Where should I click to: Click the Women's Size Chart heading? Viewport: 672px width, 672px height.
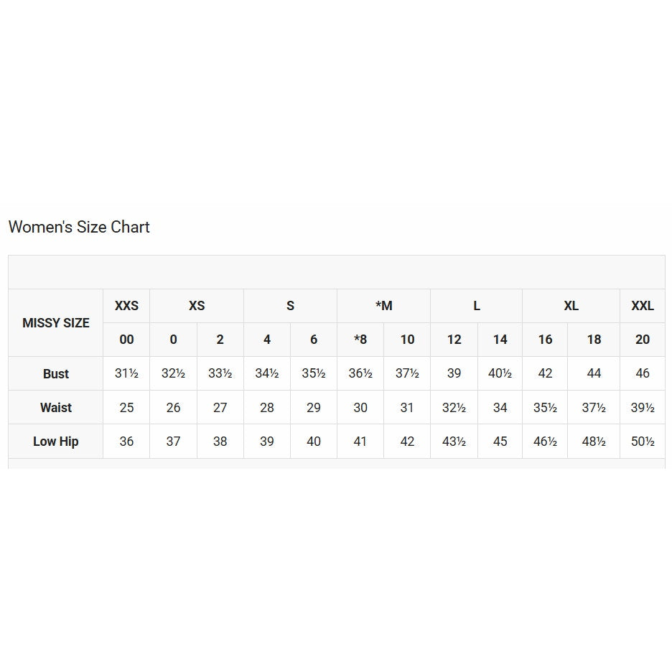(x=79, y=227)
